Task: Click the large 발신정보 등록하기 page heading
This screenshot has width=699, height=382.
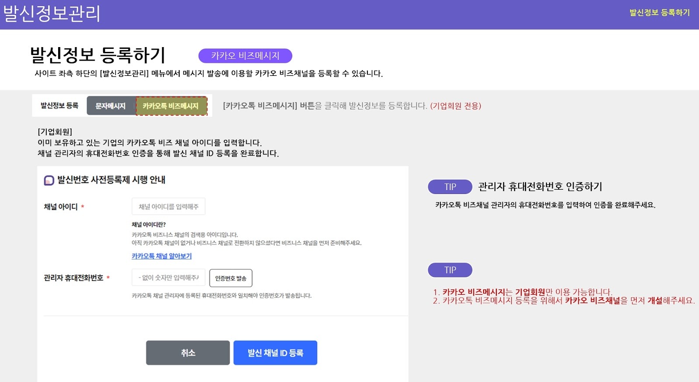Action: 97,55
